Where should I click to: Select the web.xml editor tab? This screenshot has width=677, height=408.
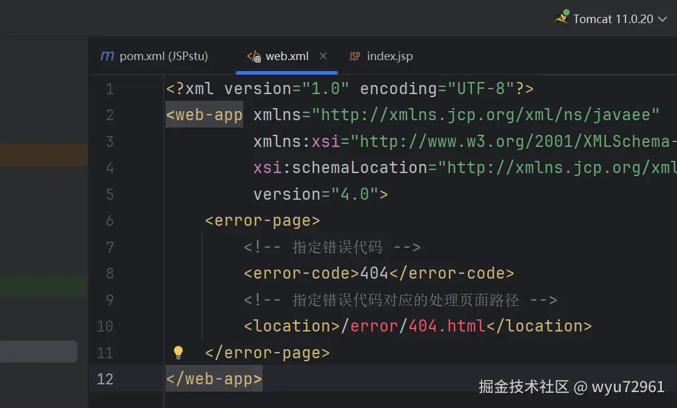point(287,56)
